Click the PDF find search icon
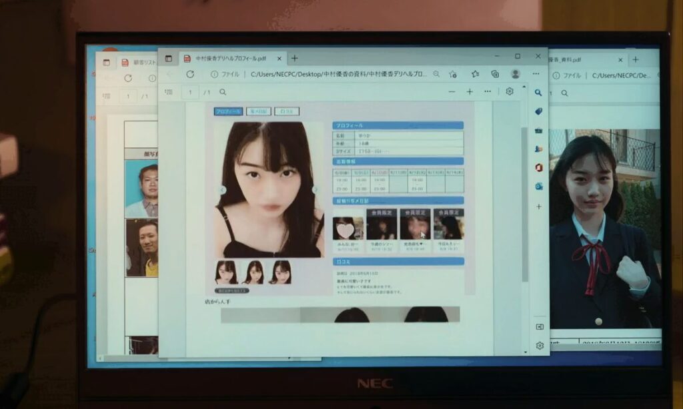 click(x=223, y=92)
